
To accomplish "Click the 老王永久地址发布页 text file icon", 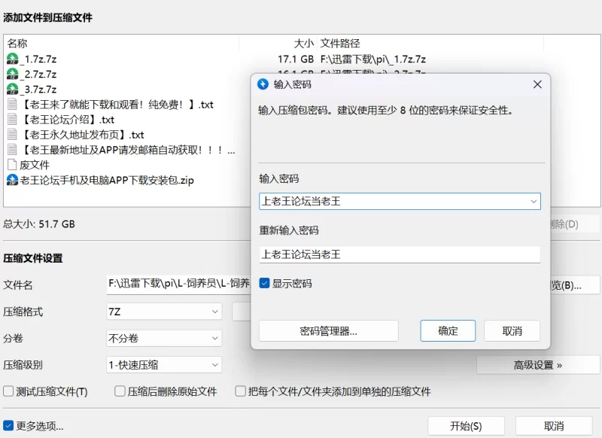I will point(12,135).
